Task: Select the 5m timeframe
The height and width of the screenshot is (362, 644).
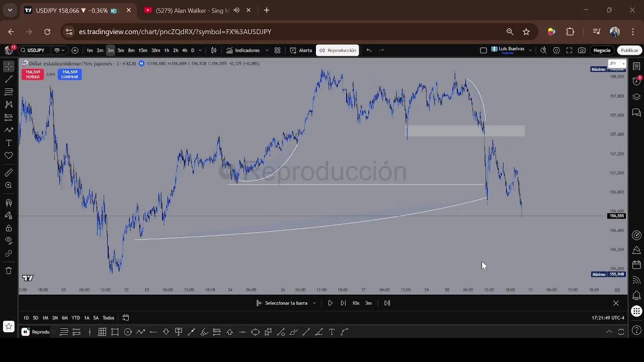Action: point(121,50)
